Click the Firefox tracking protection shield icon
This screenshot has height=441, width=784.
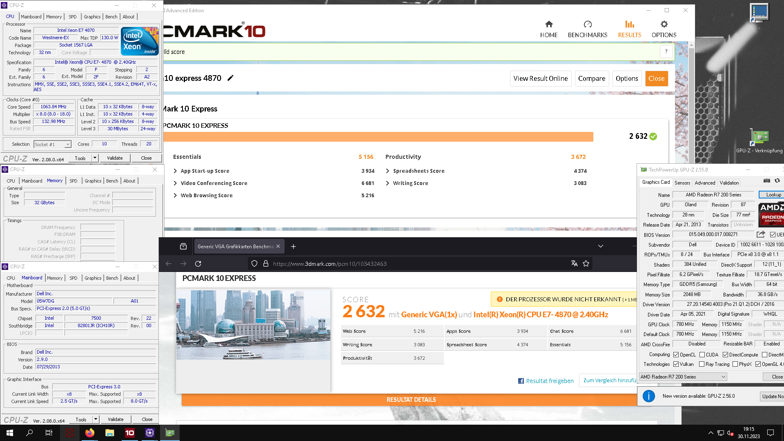tap(254, 263)
